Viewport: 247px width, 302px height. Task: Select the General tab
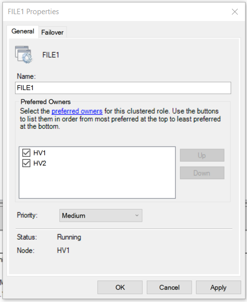coord(23,31)
